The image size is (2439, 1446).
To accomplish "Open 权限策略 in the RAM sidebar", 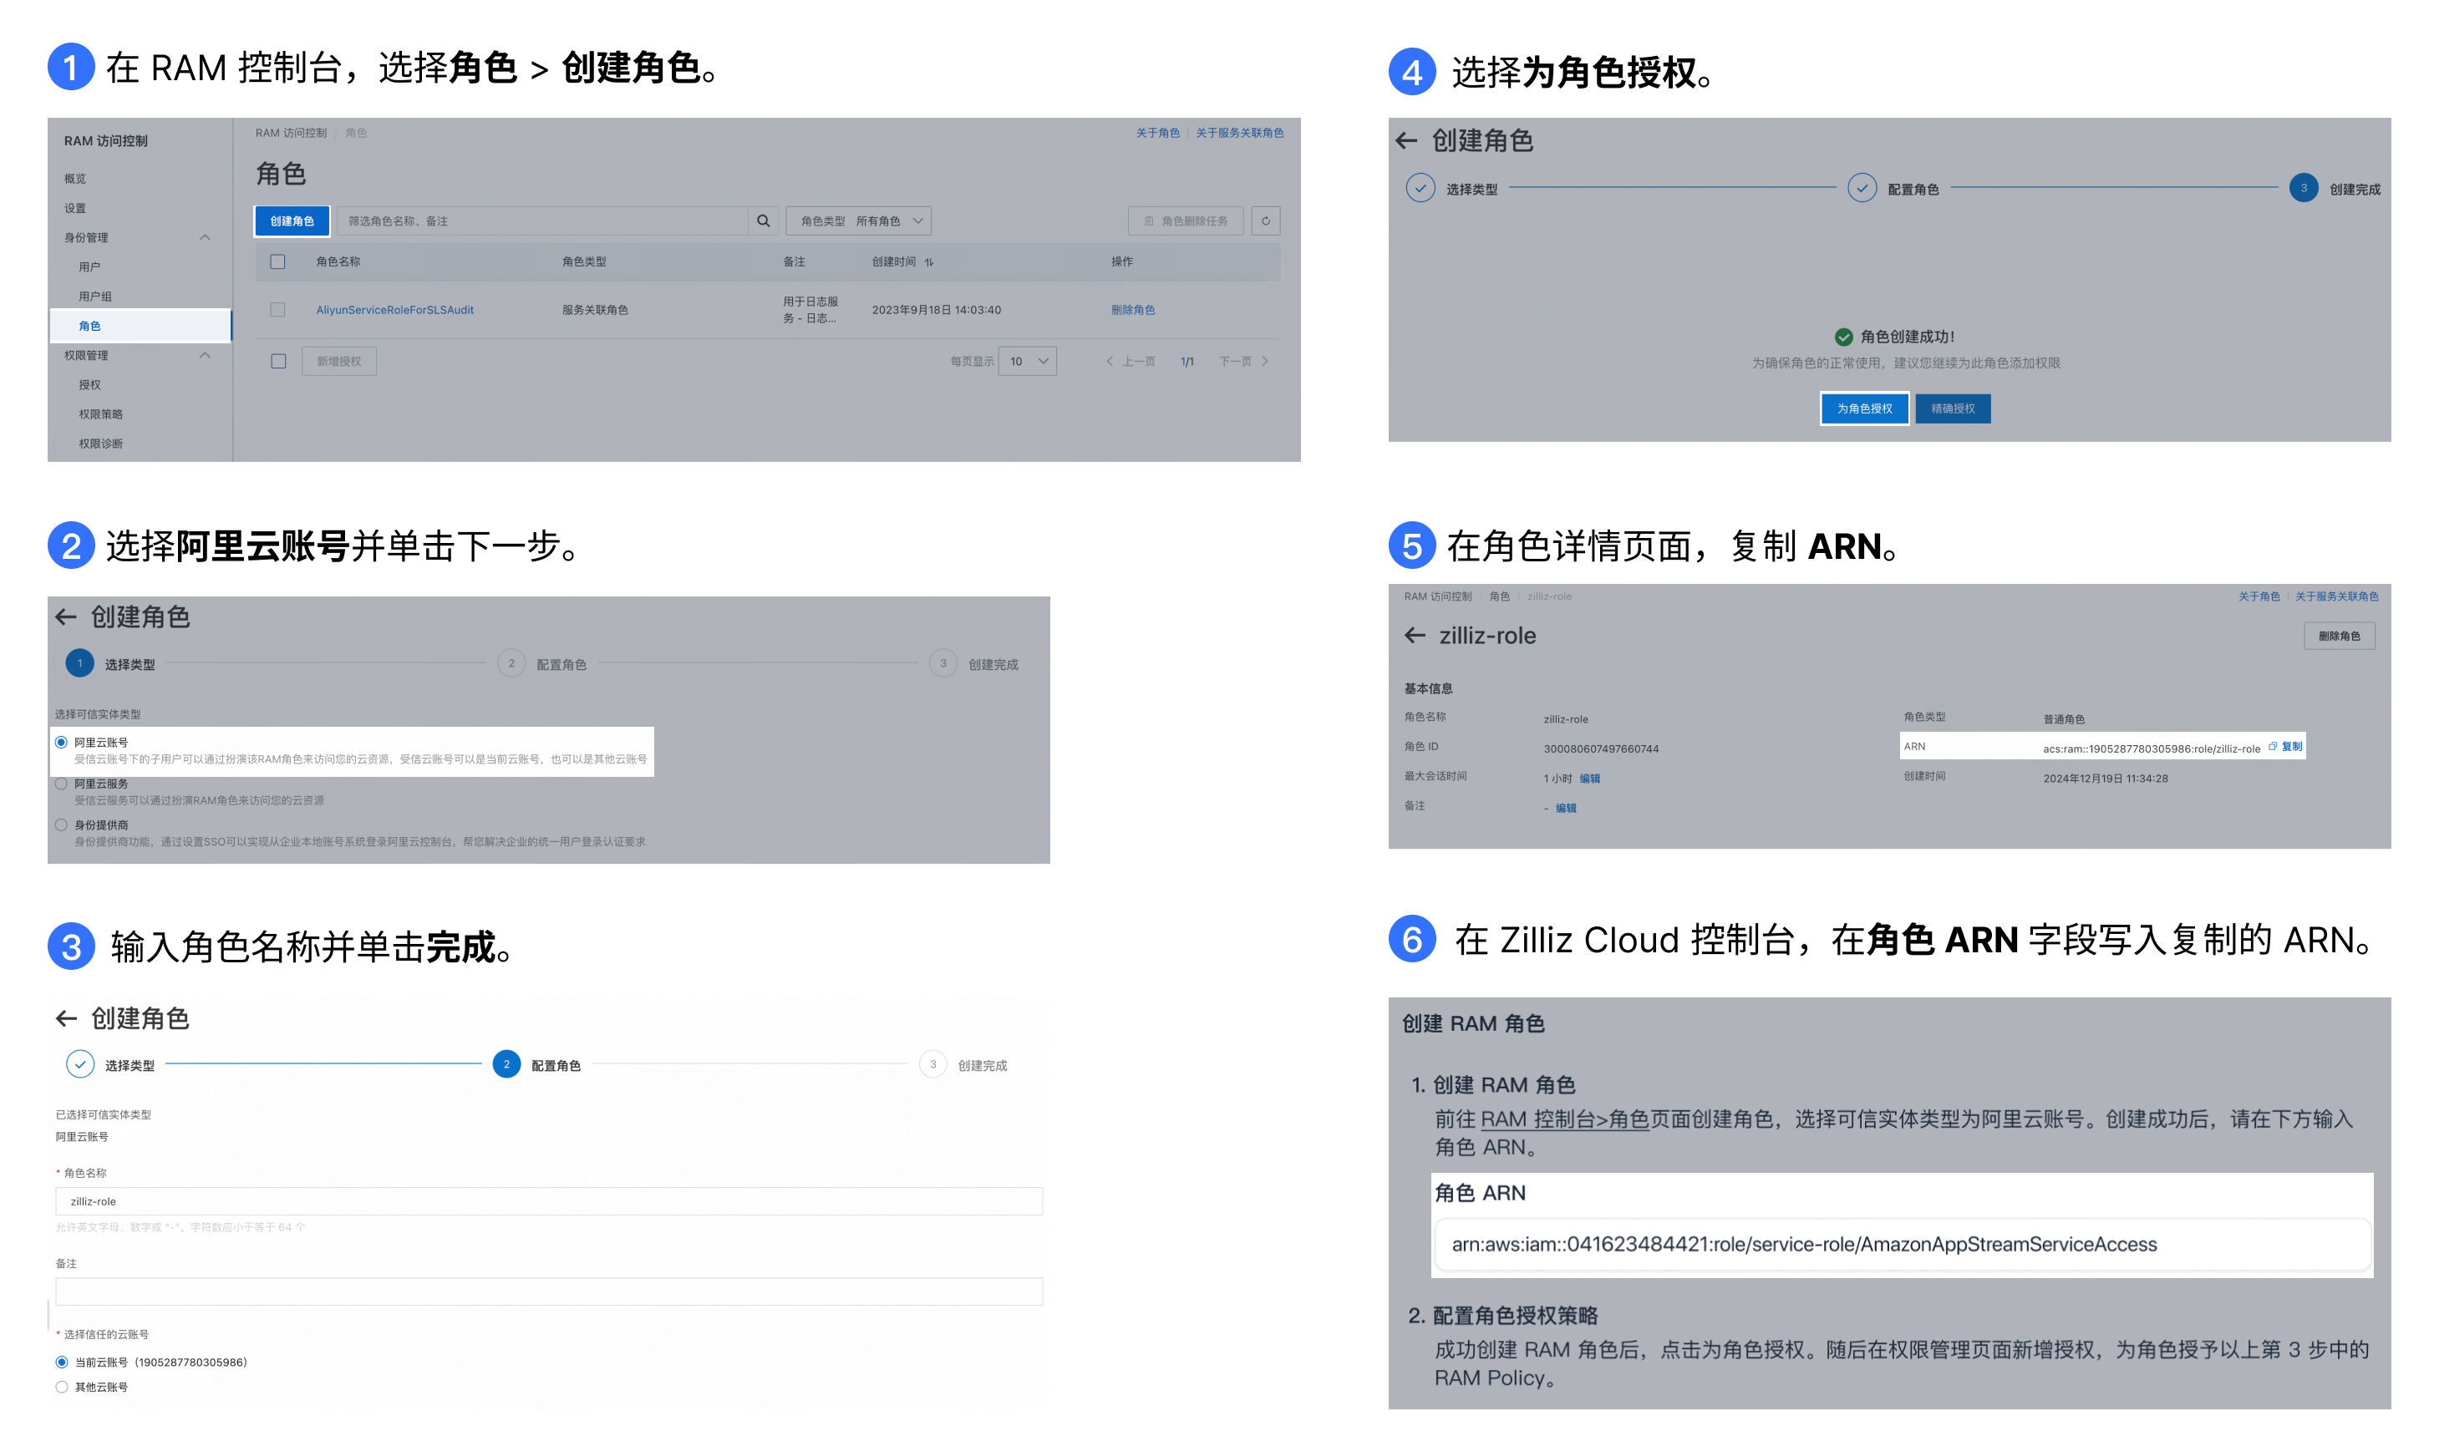I will click(100, 414).
